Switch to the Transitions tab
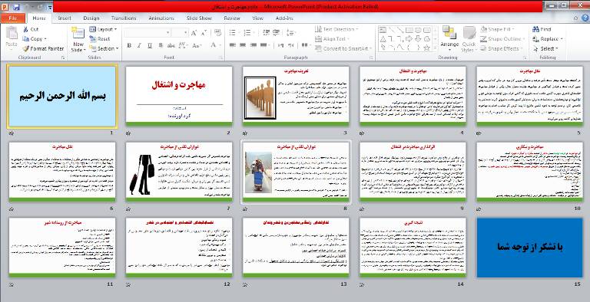This screenshot has width=590, height=302. pyautogui.click(x=124, y=18)
